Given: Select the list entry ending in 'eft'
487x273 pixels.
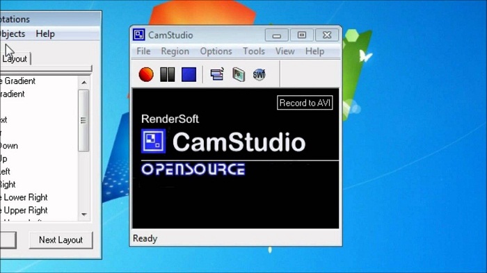Looking at the screenshot, I should [6, 172].
